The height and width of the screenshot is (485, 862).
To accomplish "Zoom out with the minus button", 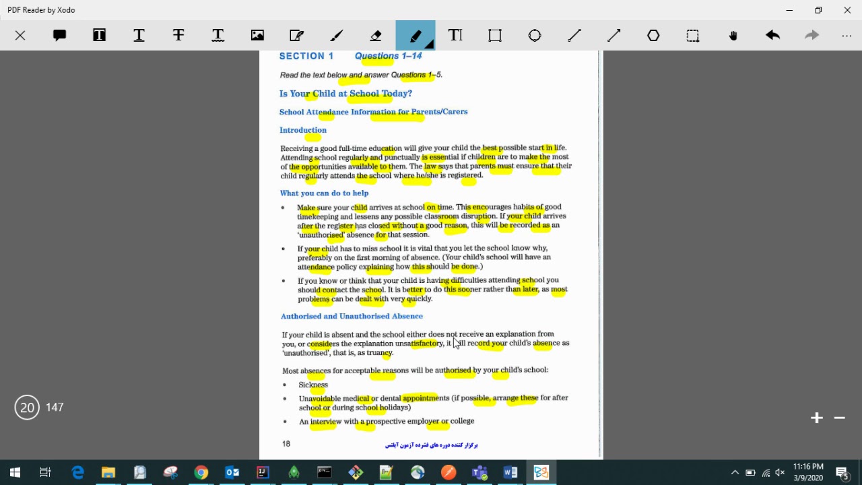I will (x=839, y=418).
